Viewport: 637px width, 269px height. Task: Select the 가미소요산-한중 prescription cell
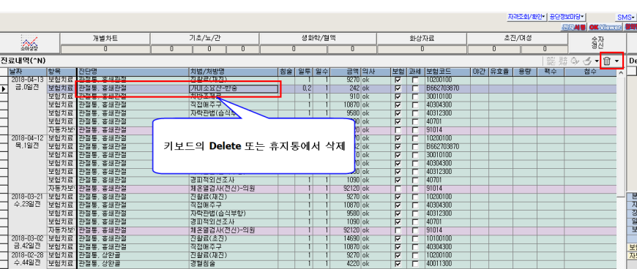(x=234, y=88)
